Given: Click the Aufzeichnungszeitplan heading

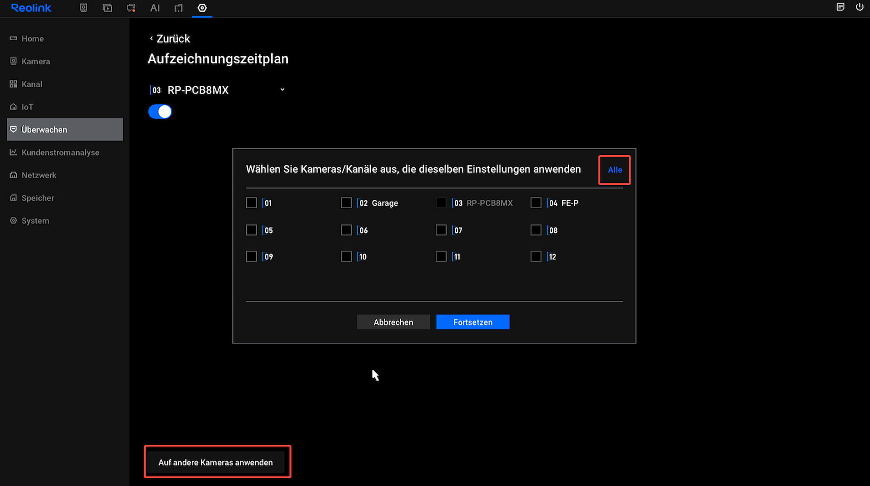Looking at the screenshot, I should point(218,59).
